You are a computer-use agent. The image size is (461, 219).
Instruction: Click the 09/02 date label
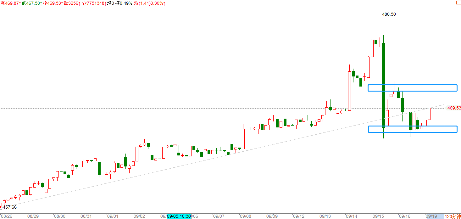pos(139,216)
